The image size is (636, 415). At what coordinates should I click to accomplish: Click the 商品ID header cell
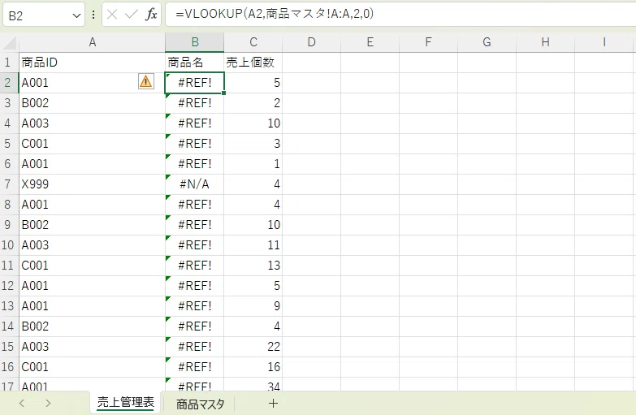tap(92, 63)
